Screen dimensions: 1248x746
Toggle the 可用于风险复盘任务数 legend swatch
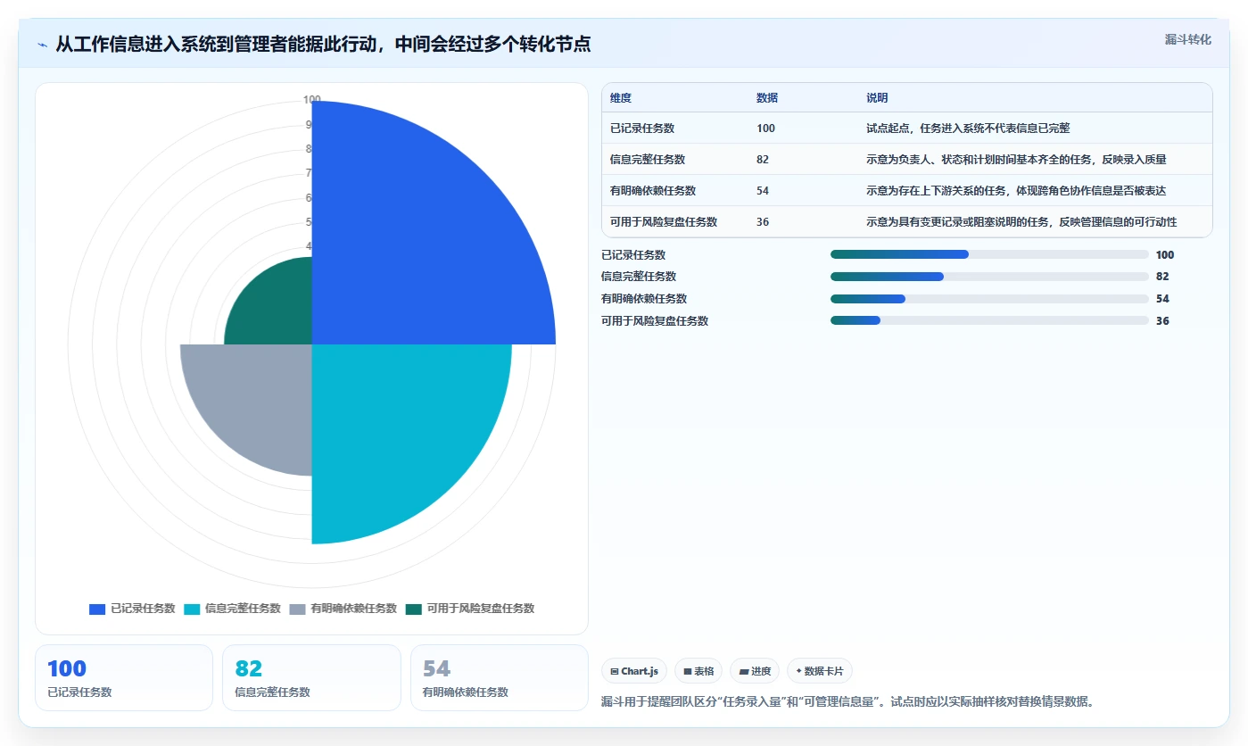(413, 609)
